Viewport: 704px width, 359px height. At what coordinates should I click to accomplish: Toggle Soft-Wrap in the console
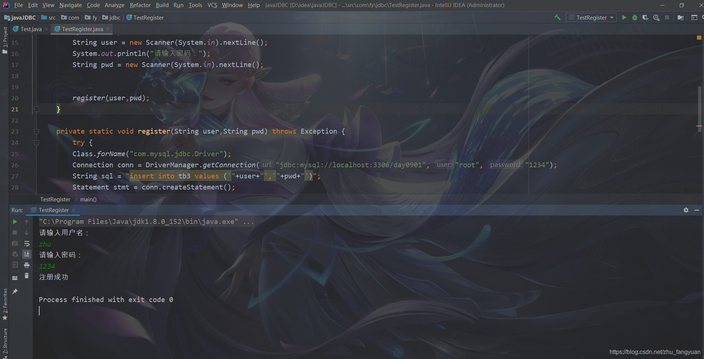coord(27,243)
